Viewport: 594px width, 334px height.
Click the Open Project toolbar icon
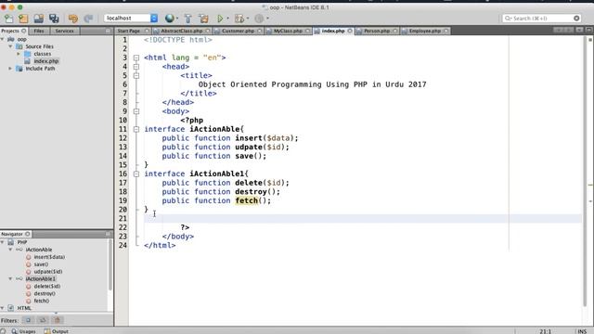coord(39,19)
